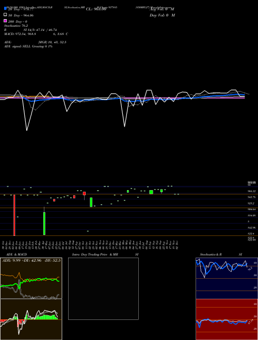Click the 'Avg Vol: 0 M' label
Image resolution: width=258 pixels, height=340 pixels.
(x=162, y=9)
